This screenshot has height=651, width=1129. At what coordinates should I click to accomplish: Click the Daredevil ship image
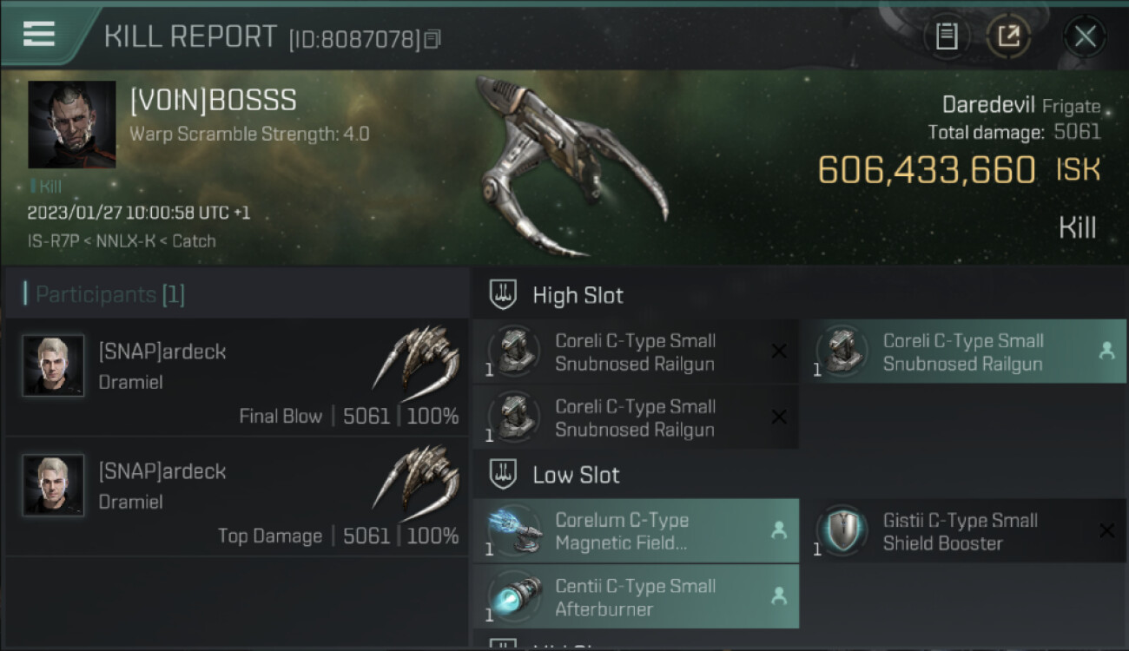[x=570, y=167]
